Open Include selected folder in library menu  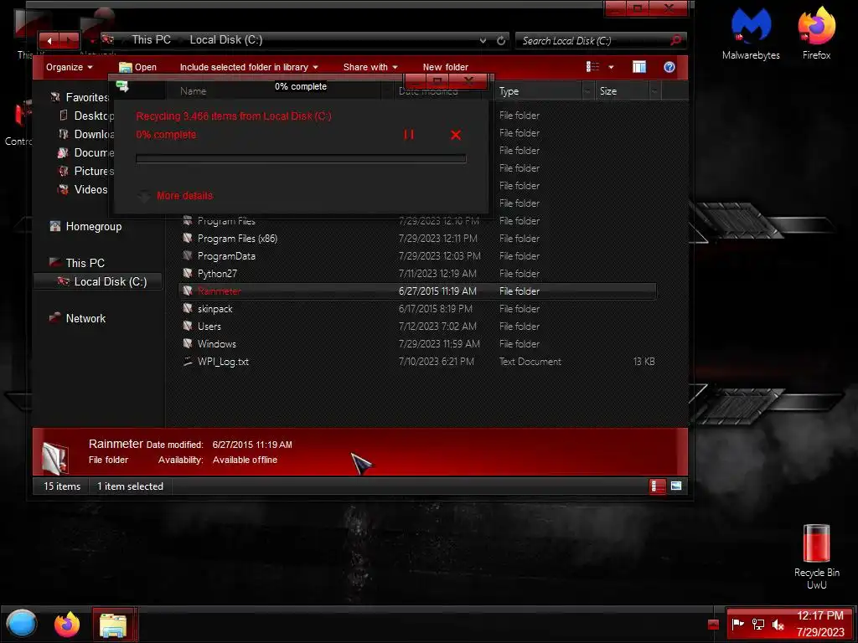248,67
